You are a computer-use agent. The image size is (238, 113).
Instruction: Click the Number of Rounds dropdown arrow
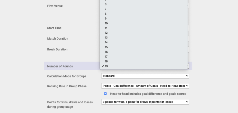click(188, 66)
